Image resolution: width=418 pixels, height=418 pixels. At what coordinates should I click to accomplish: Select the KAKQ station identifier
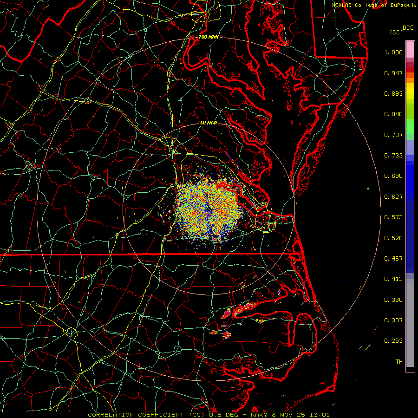pyautogui.click(x=259, y=415)
